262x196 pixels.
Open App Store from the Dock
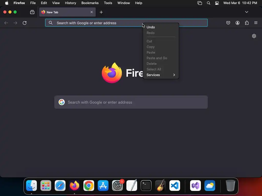[x=103, y=186]
